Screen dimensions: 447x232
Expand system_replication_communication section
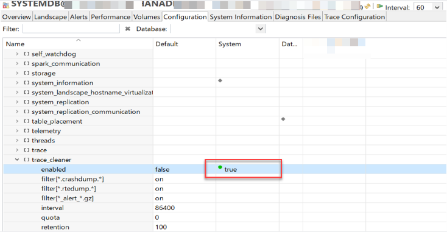click(x=17, y=111)
